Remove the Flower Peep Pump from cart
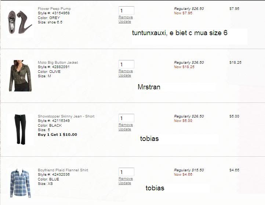Viewport: 265px width, 205px height. (x=126, y=17)
